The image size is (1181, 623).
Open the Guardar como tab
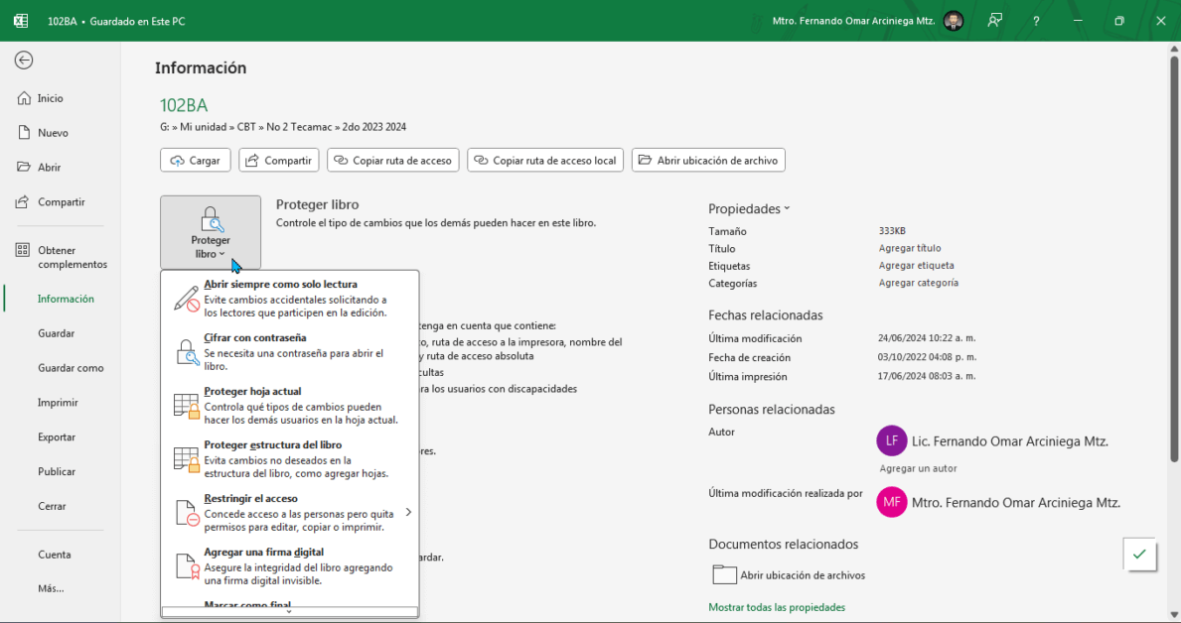71,368
